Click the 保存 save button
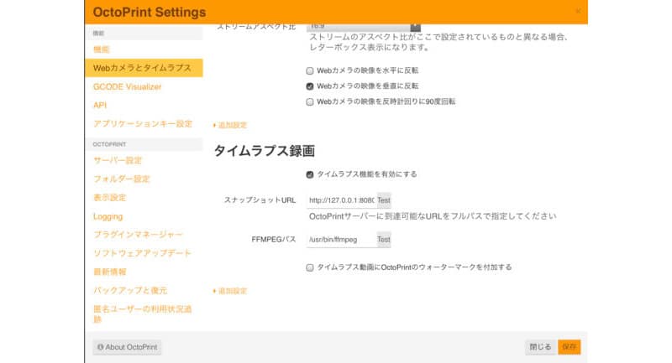 point(569,347)
